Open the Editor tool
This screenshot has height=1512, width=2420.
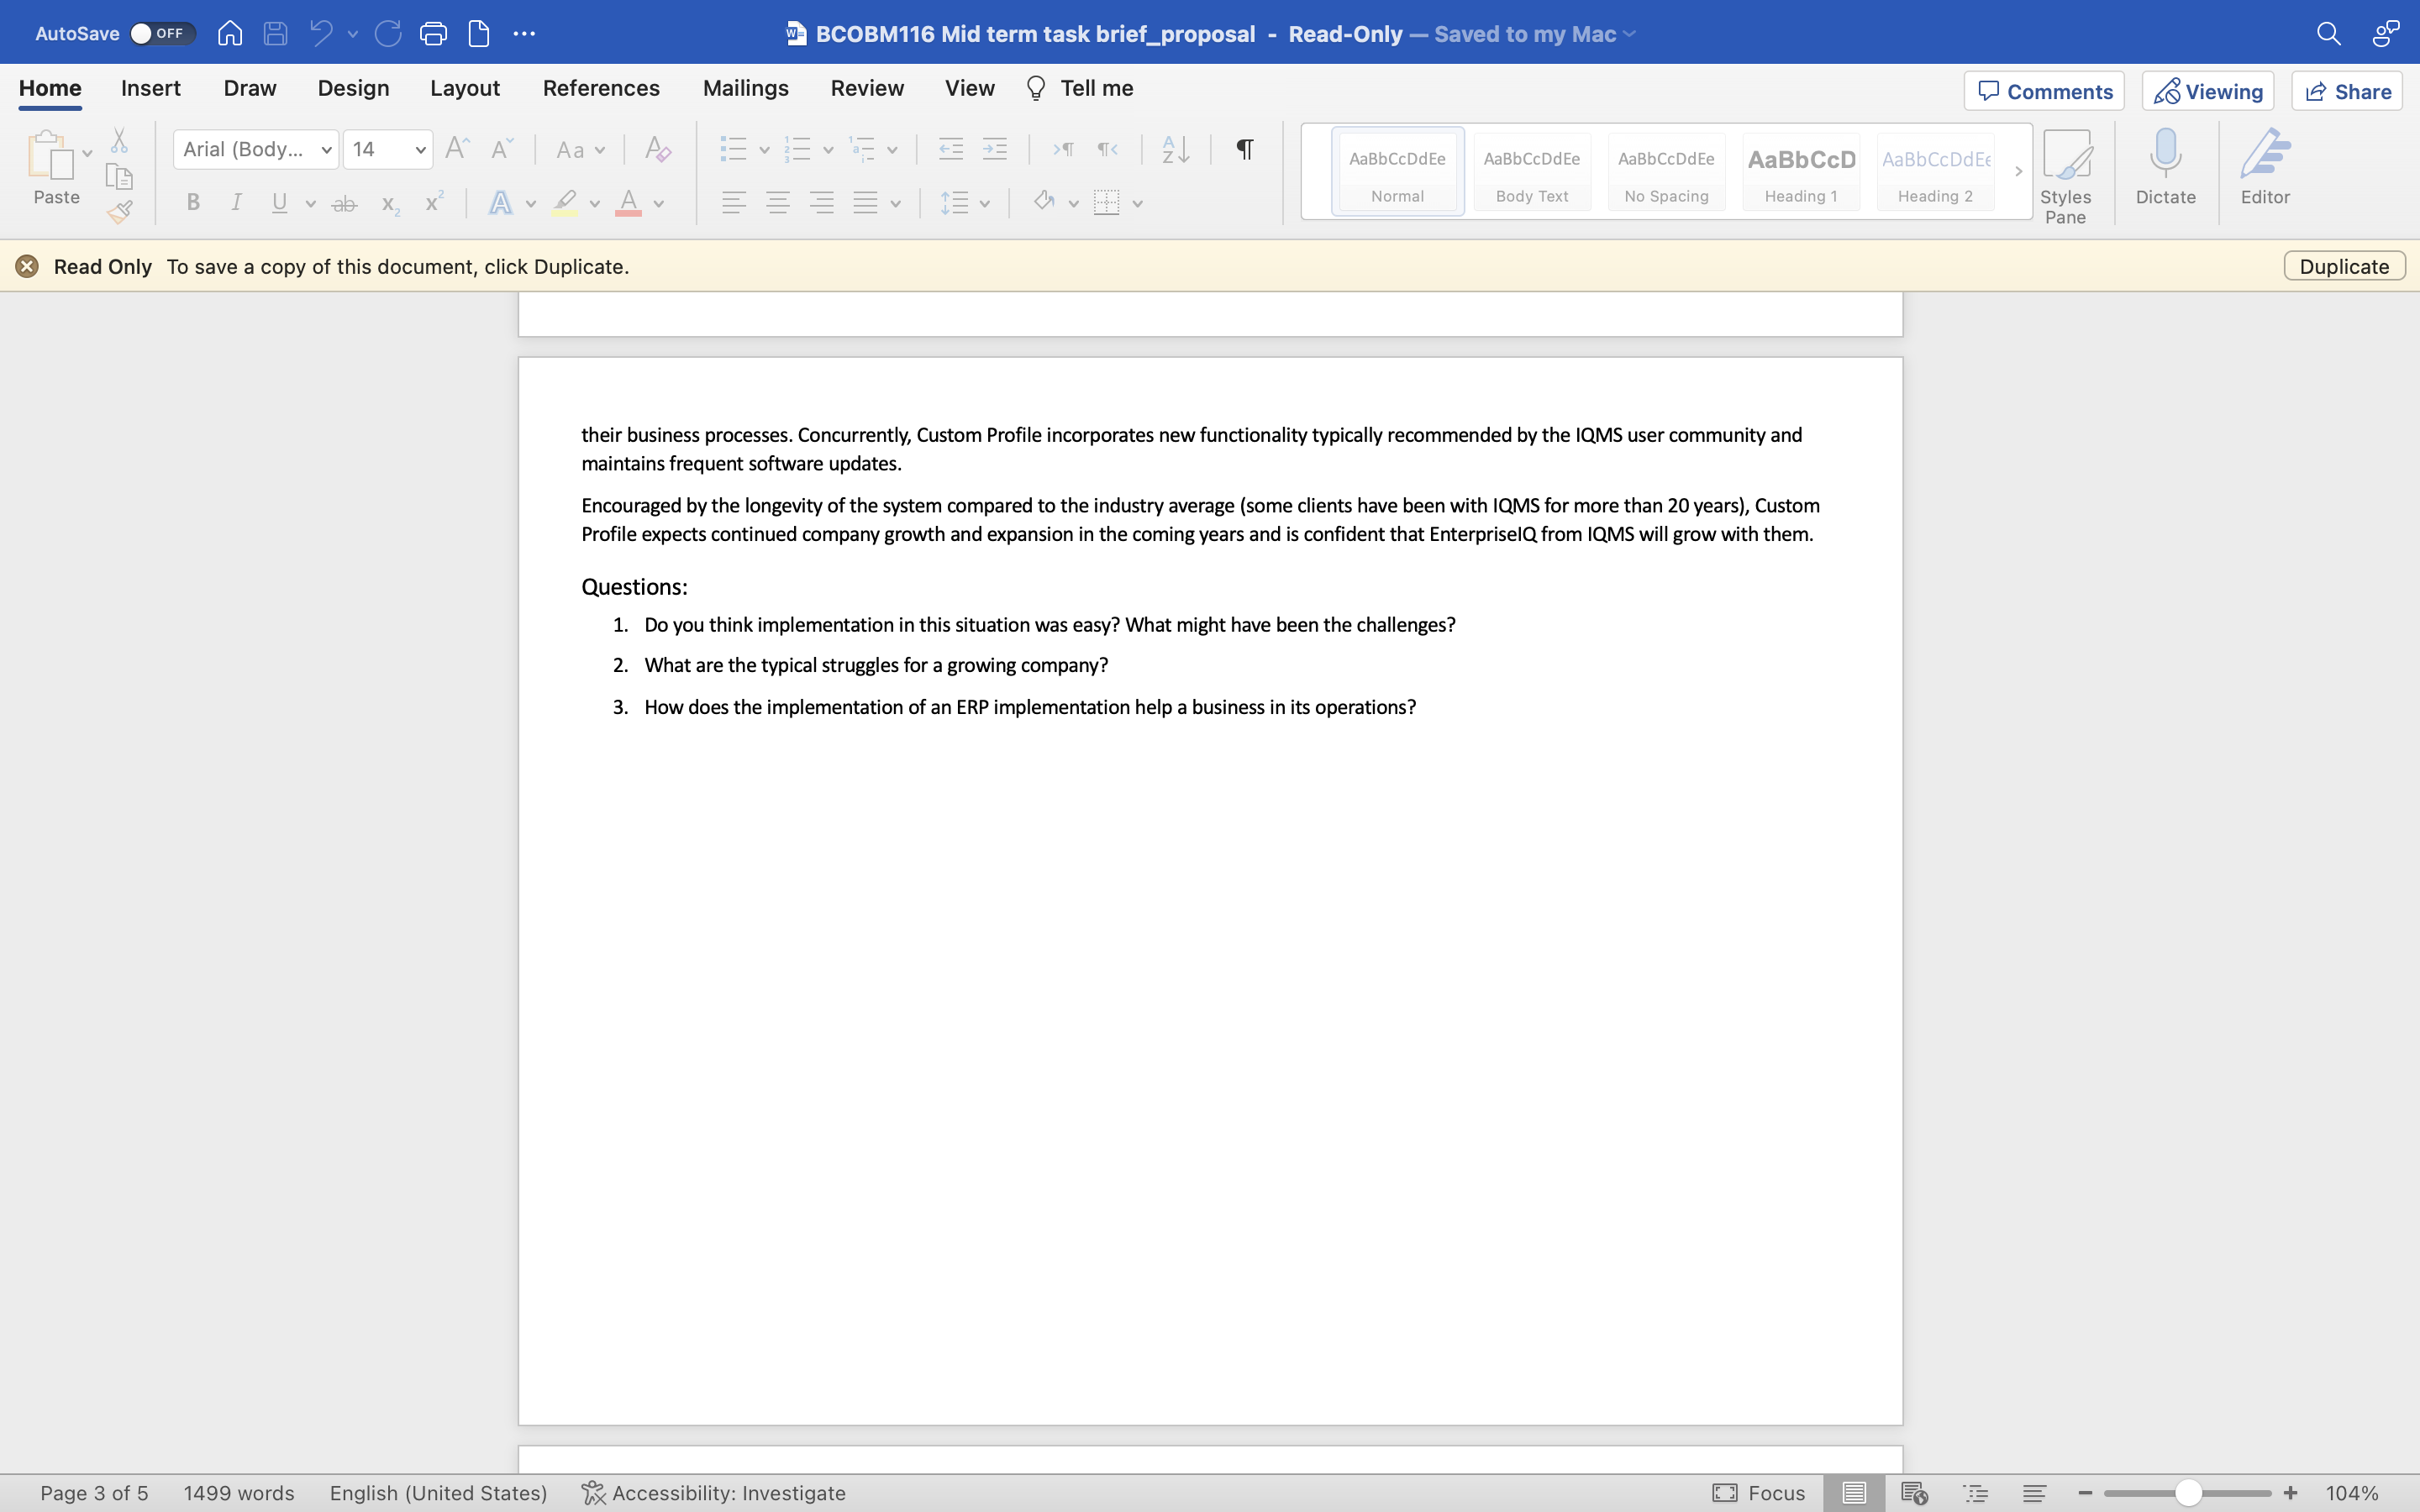click(x=2265, y=167)
